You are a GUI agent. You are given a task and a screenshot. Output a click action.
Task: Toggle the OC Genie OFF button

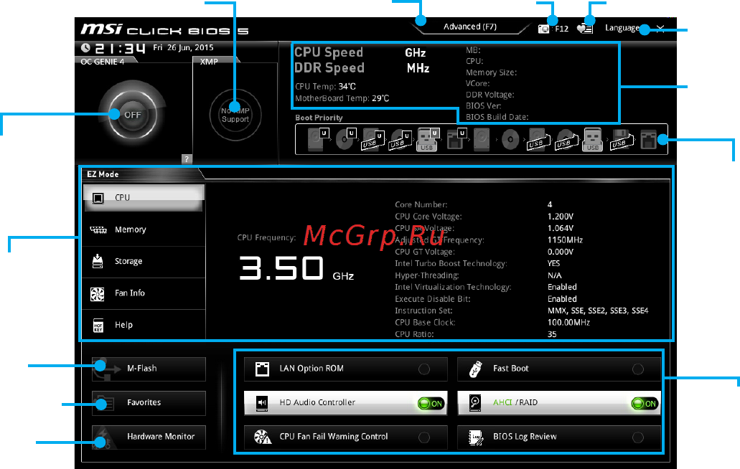132,115
